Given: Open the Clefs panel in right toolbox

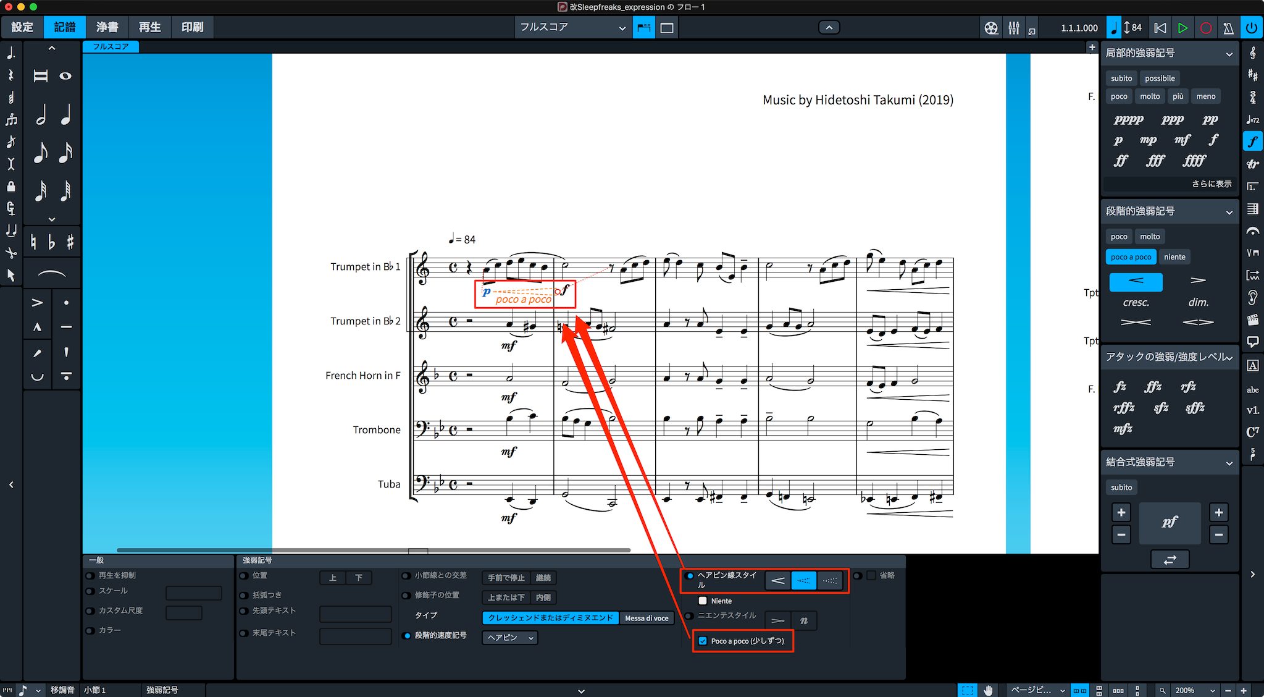Looking at the screenshot, I should 1253,53.
